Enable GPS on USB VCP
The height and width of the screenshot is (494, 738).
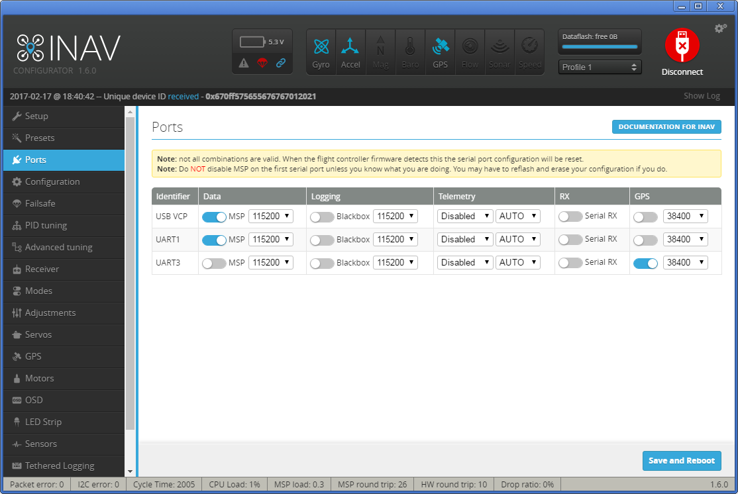[645, 217]
